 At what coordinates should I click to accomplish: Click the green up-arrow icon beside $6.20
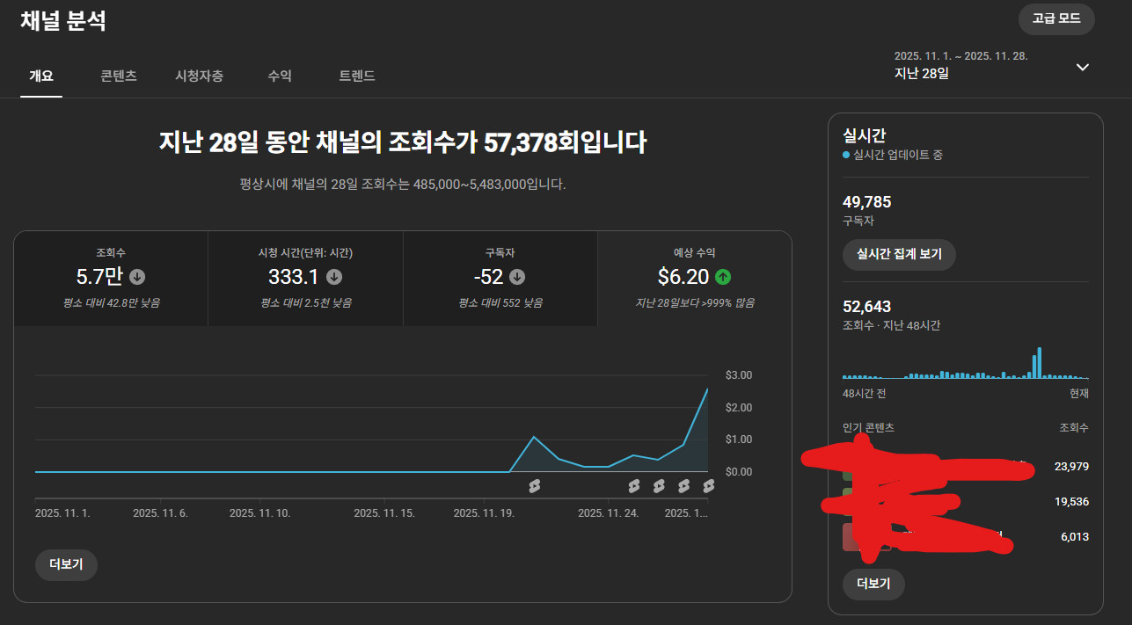(x=723, y=277)
